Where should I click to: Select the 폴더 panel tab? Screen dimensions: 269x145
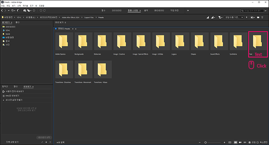(18, 22)
